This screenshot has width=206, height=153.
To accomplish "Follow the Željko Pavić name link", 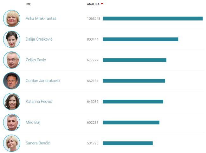I will [x=35, y=60].
